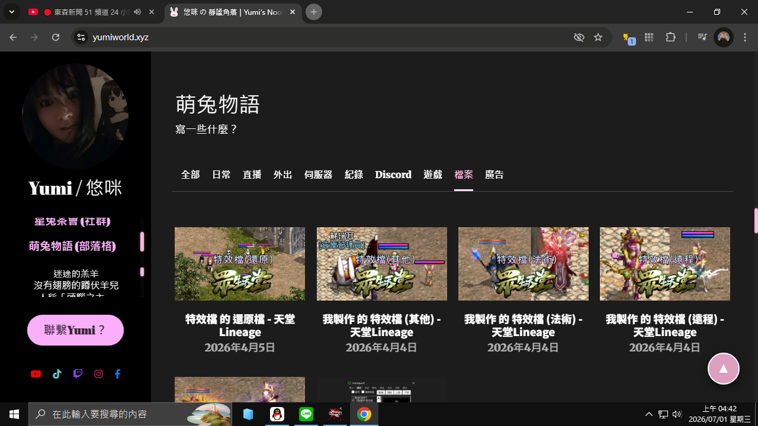This screenshot has width=758, height=426.
Task: Open the taskbar clock showing 上午 04:42
Action: [x=720, y=414]
